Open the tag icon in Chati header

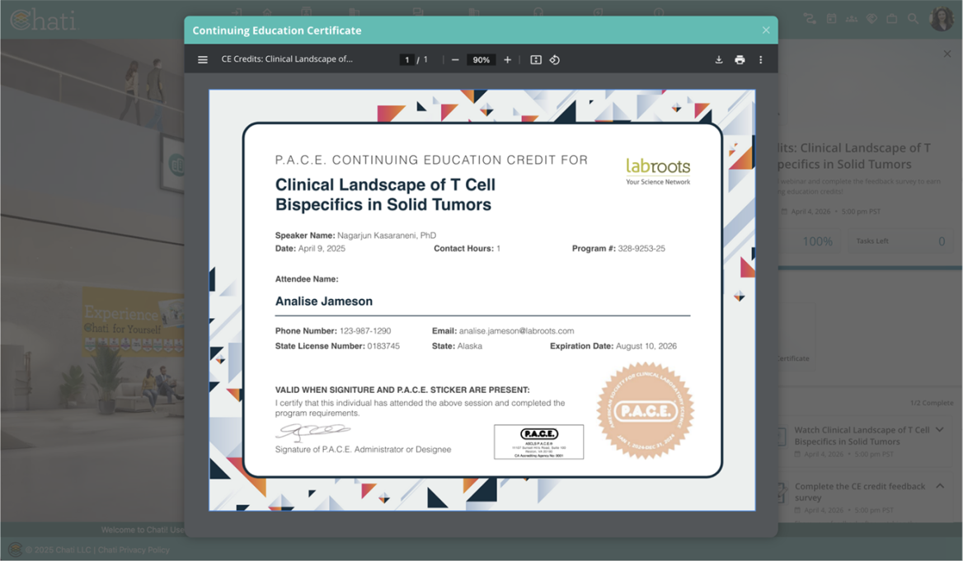(871, 19)
